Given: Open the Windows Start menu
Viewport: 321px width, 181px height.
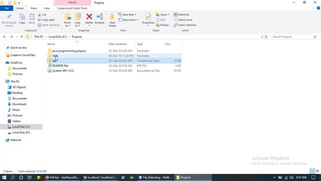Looking at the screenshot, I should click(x=4, y=177).
